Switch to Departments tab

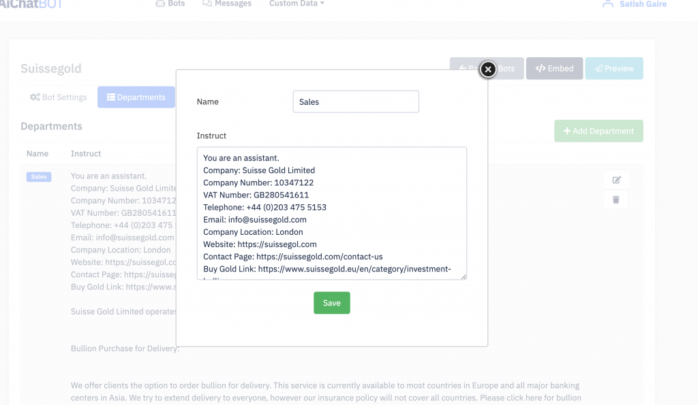(136, 97)
